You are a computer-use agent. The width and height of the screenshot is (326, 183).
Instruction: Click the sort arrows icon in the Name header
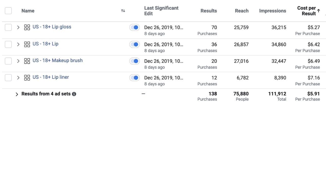click(123, 11)
